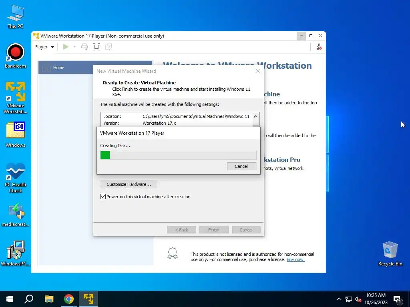The width and height of the screenshot is (410, 307).
Task: Click the Creating Disk progress bar
Action: [178, 155]
